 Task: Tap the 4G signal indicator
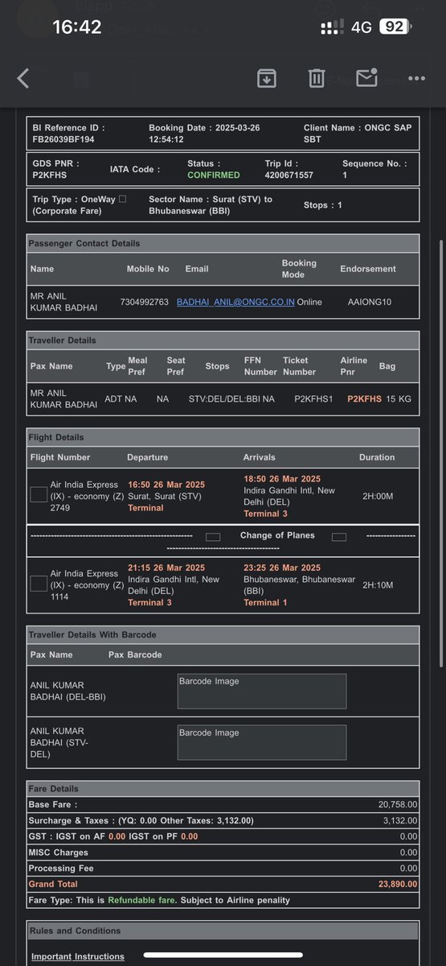tap(362, 27)
